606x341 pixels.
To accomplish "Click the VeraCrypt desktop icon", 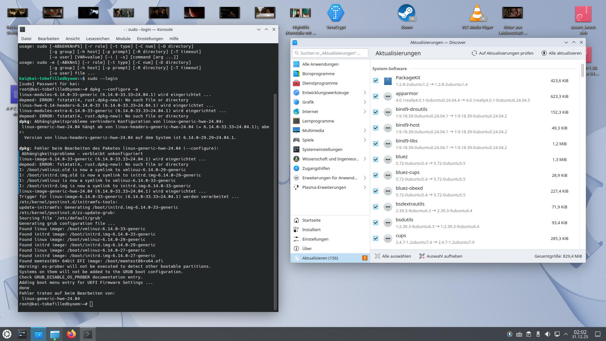I will [x=336, y=13].
